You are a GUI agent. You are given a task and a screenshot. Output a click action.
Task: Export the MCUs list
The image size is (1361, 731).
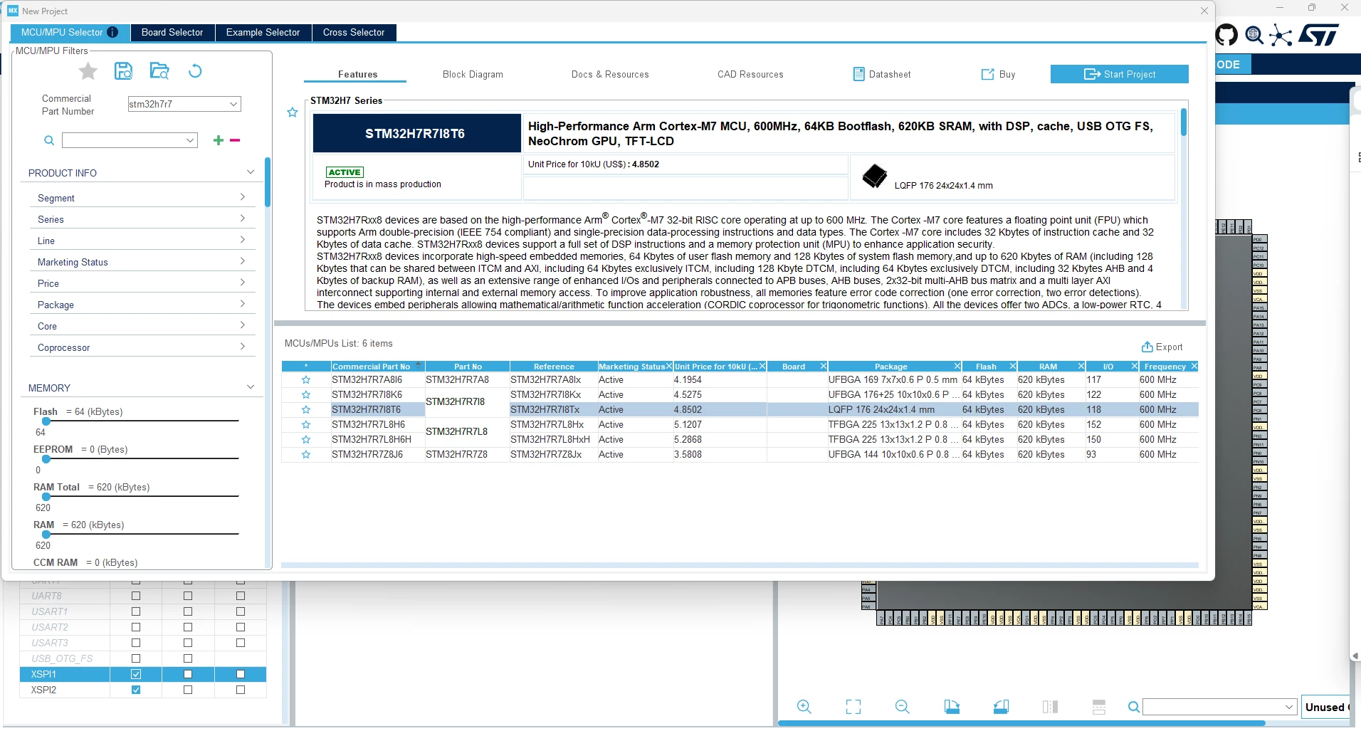(1162, 347)
